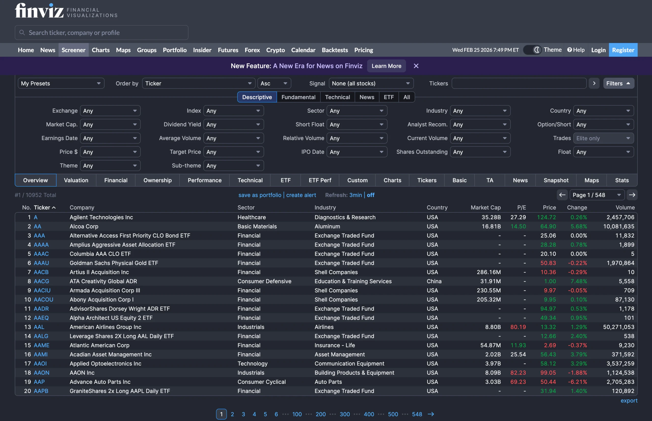Turn auto refresh off
Image resolution: width=652 pixels, height=421 pixels.
(370, 195)
